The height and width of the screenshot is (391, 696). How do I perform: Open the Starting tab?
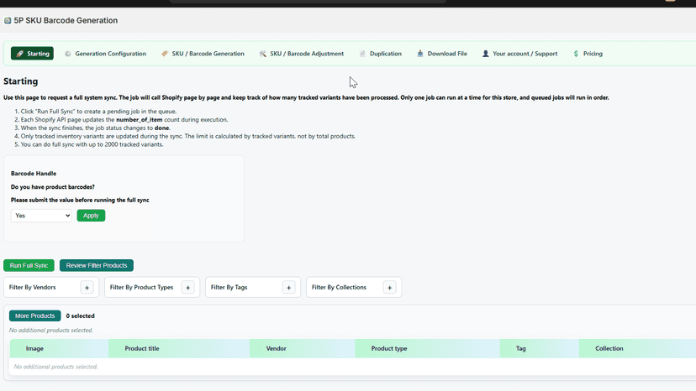(x=33, y=54)
